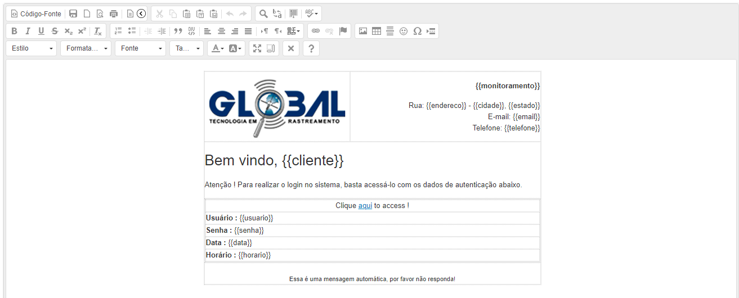Click the Anchor flag icon
This screenshot has width=739, height=298.
pos(343,31)
